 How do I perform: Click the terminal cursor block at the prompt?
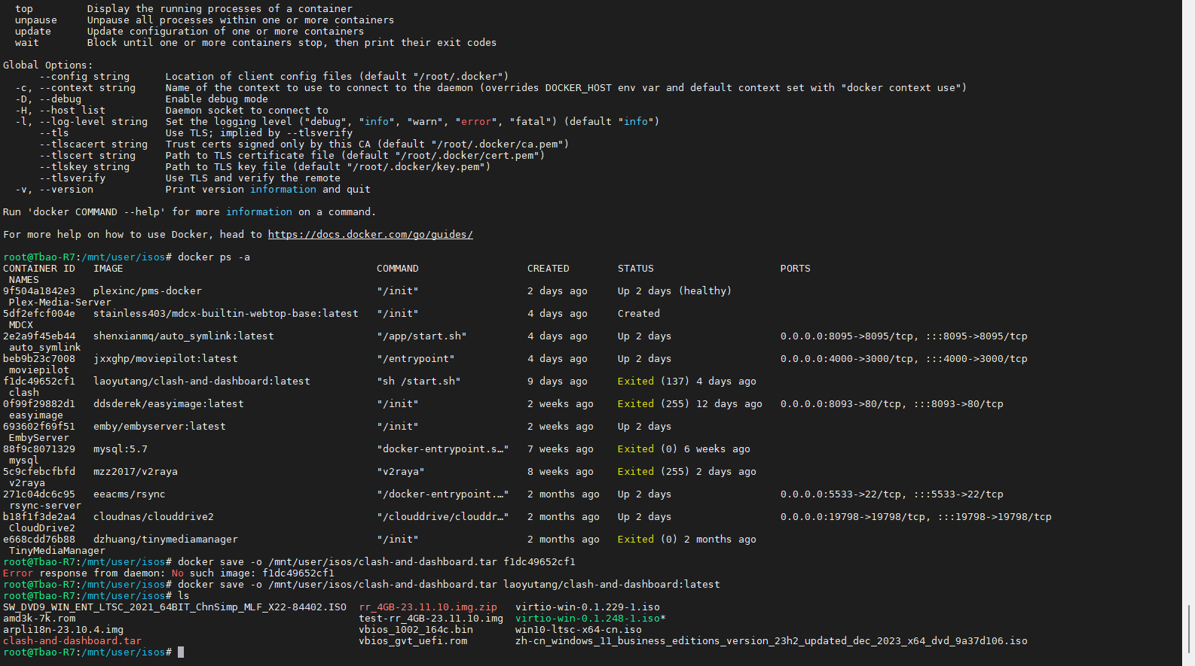tap(181, 652)
